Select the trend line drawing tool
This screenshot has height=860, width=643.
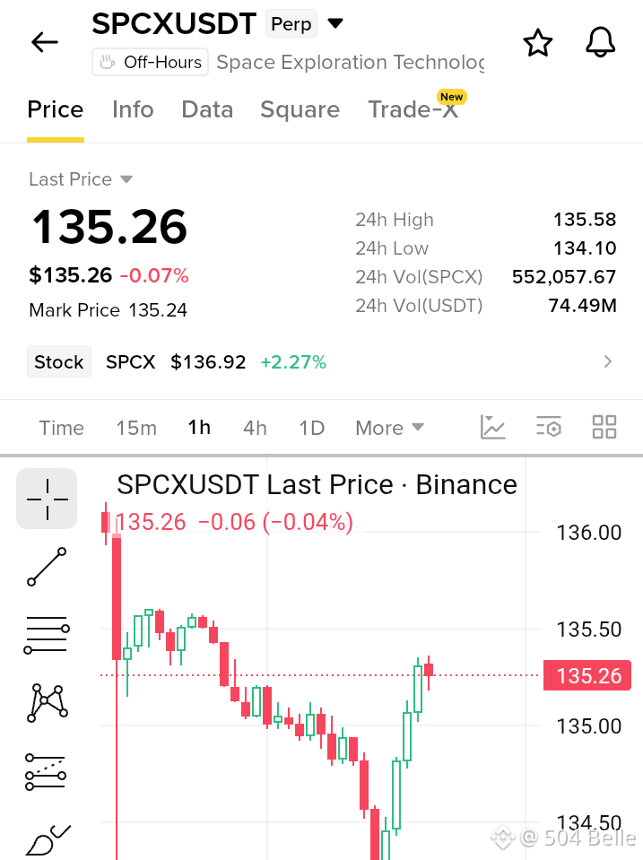click(x=47, y=567)
